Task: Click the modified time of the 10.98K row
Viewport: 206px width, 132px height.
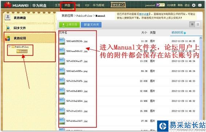Action: tap(183, 101)
